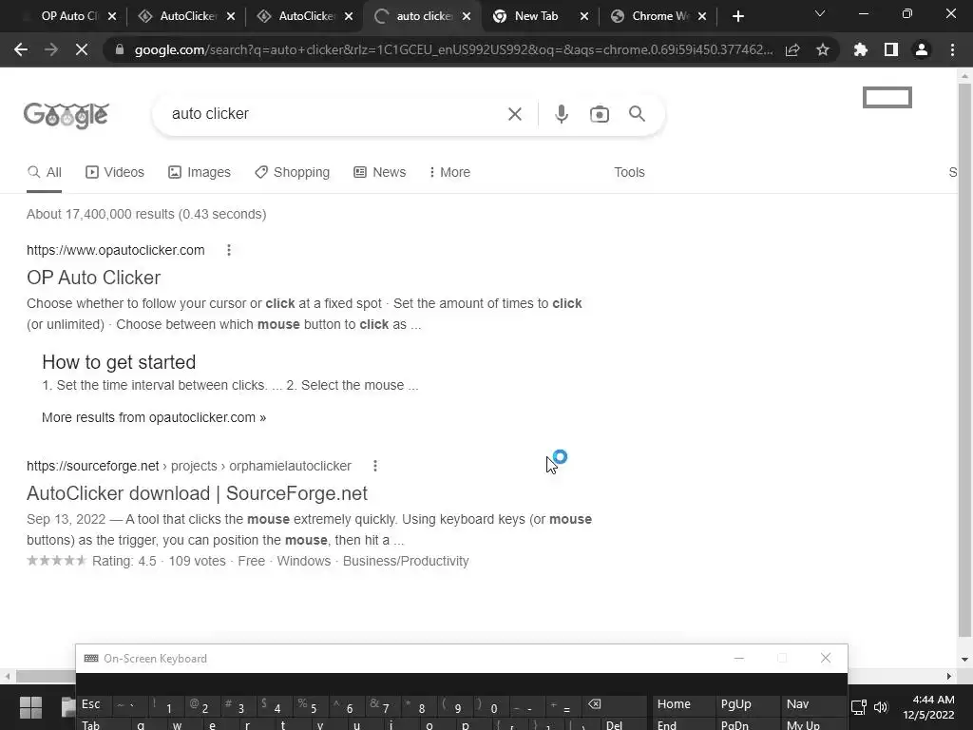This screenshot has height=730, width=973.
Task: Open the Windows Start menu
Action: [x=30, y=707]
